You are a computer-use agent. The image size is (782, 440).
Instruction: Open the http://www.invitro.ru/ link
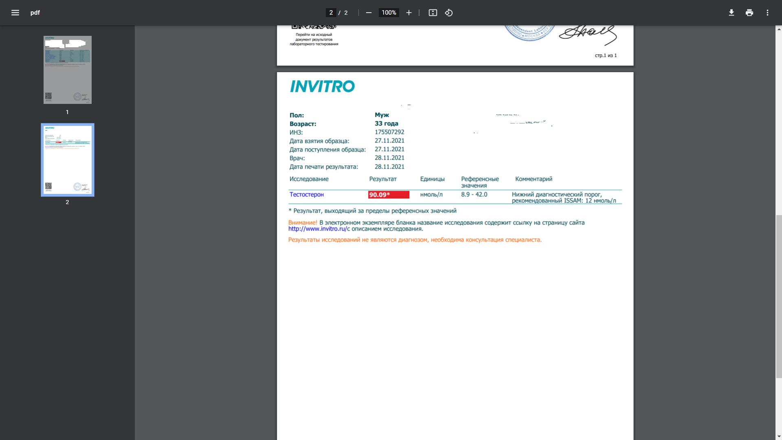coord(317,229)
